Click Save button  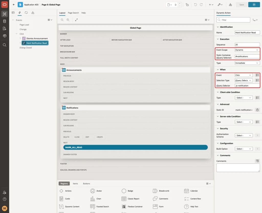tap(242, 5)
